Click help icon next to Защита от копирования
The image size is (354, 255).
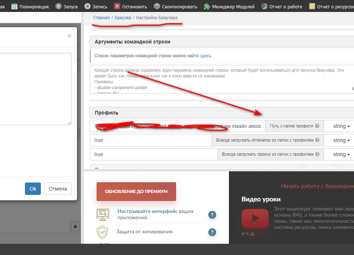tap(212, 232)
